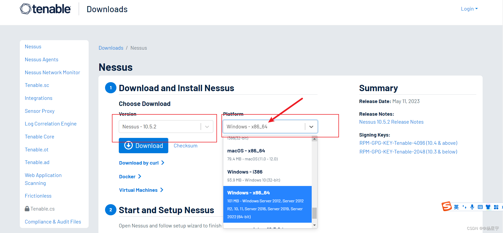The height and width of the screenshot is (233, 503).
Task: Open RPM-GPG-KEY-Tenable-4096 signing key
Action: pyautogui.click(x=408, y=143)
